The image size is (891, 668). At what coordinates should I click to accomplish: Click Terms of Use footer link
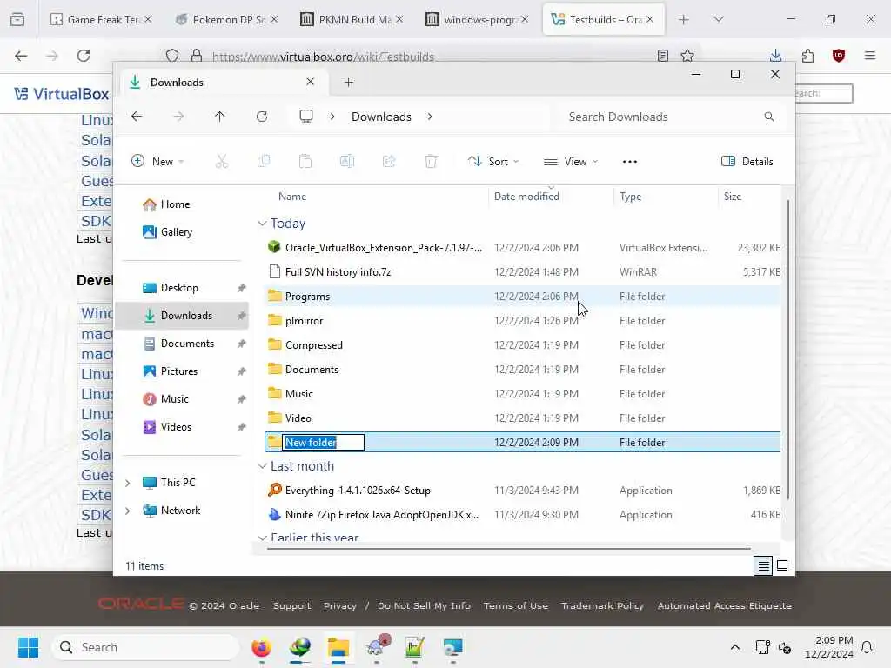pyautogui.click(x=516, y=605)
